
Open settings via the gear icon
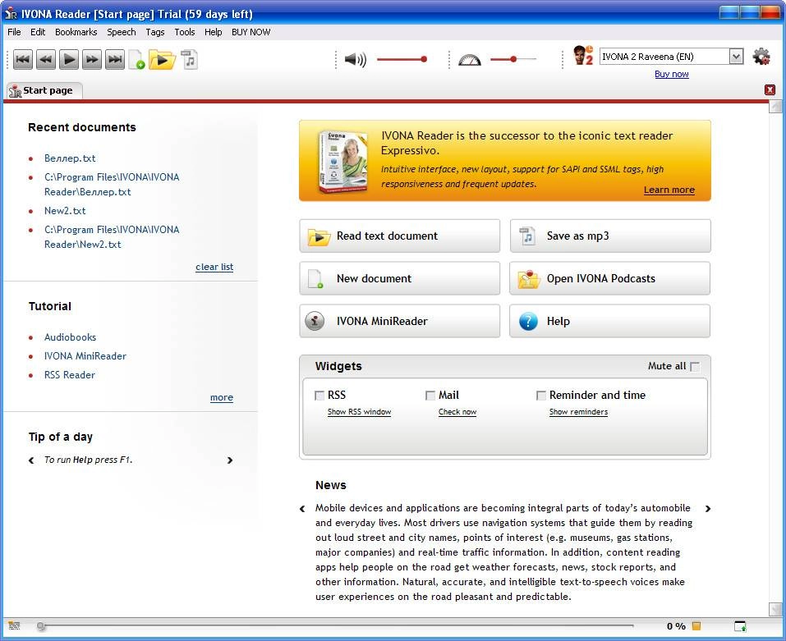tap(761, 56)
